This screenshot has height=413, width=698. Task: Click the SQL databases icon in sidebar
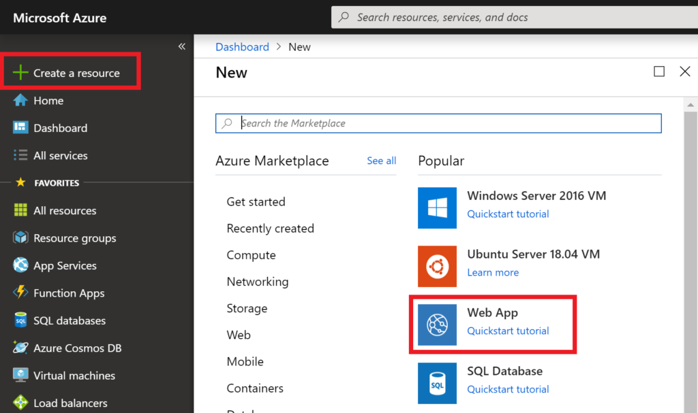coord(20,320)
